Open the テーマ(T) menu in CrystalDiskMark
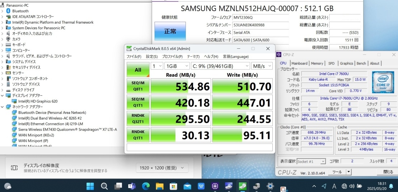The width and height of the screenshot is (398, 192). pos(193,57)
